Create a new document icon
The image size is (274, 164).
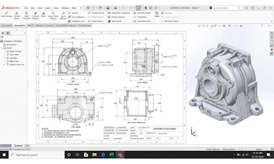click(93, 8)
